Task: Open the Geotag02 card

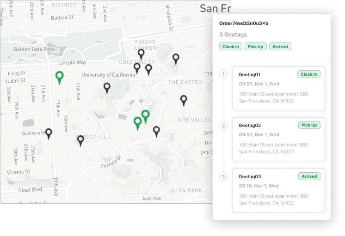Action: (278, 139)
